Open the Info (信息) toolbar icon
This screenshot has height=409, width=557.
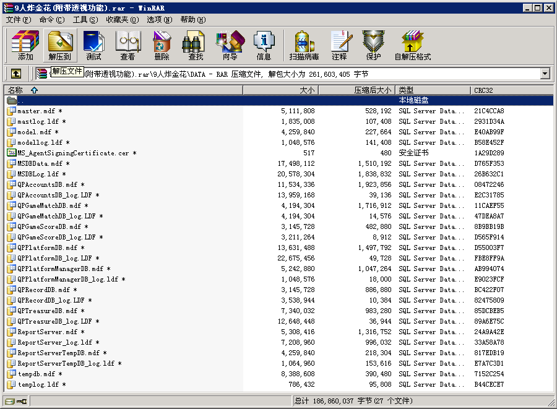264,45
